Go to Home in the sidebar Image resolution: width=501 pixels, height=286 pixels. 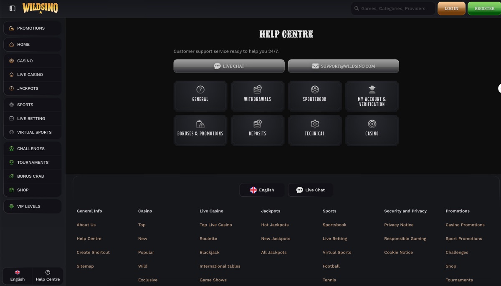point(33,45)
